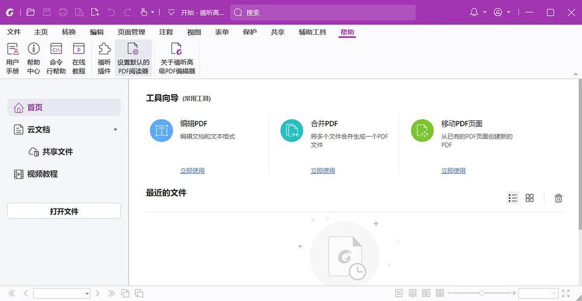Viewport: 582px width, 301px height.
Task: Switch to the Edit (编辑) tab
Action: pyautogui.click(x=97, y=33)
